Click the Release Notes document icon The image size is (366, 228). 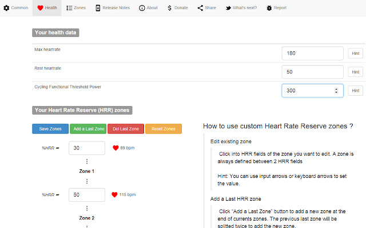tap(98, 8)
